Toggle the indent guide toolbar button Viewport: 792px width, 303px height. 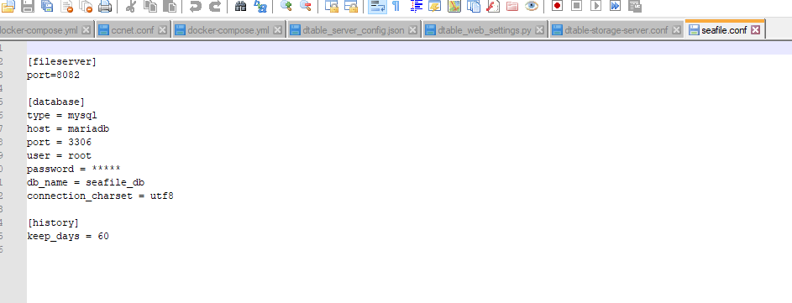click(416, 6)
